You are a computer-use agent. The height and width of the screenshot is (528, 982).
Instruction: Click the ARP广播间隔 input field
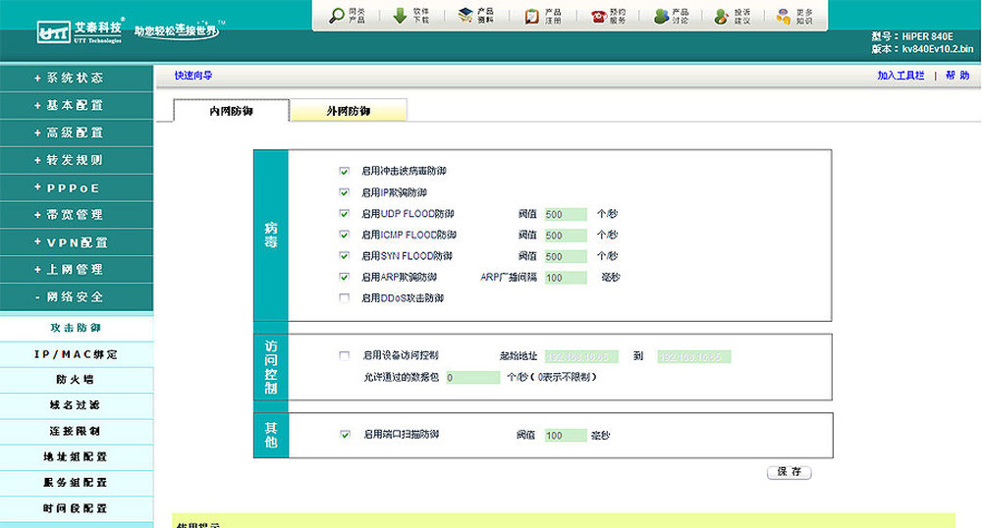[566, 278]
